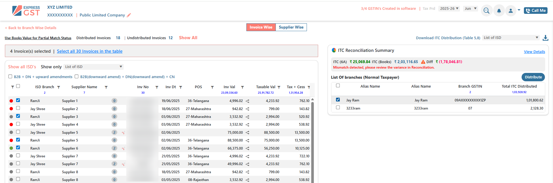This screenshot has height=183, width=553.
Task: Open the tax period year 2025-26 dropdown
Action: tap(449, 9)
